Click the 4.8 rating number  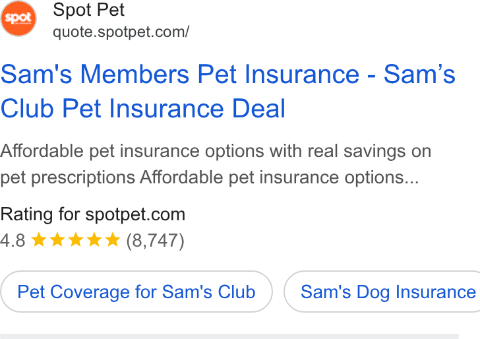13,240
